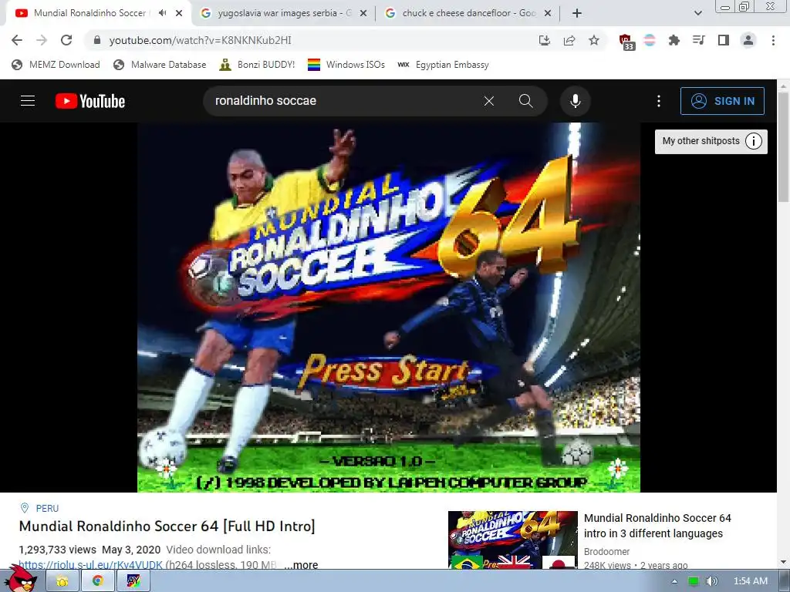790x592 pixels.
Task: Open YouTube settings three-dot menu
Action: click(x=659, y=101)
